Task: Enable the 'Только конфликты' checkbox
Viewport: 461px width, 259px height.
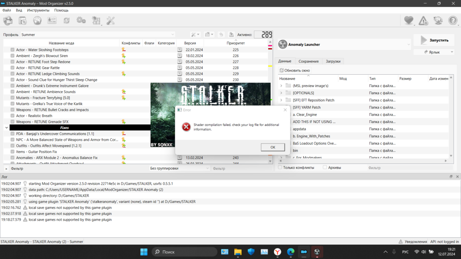Action: 280,168
